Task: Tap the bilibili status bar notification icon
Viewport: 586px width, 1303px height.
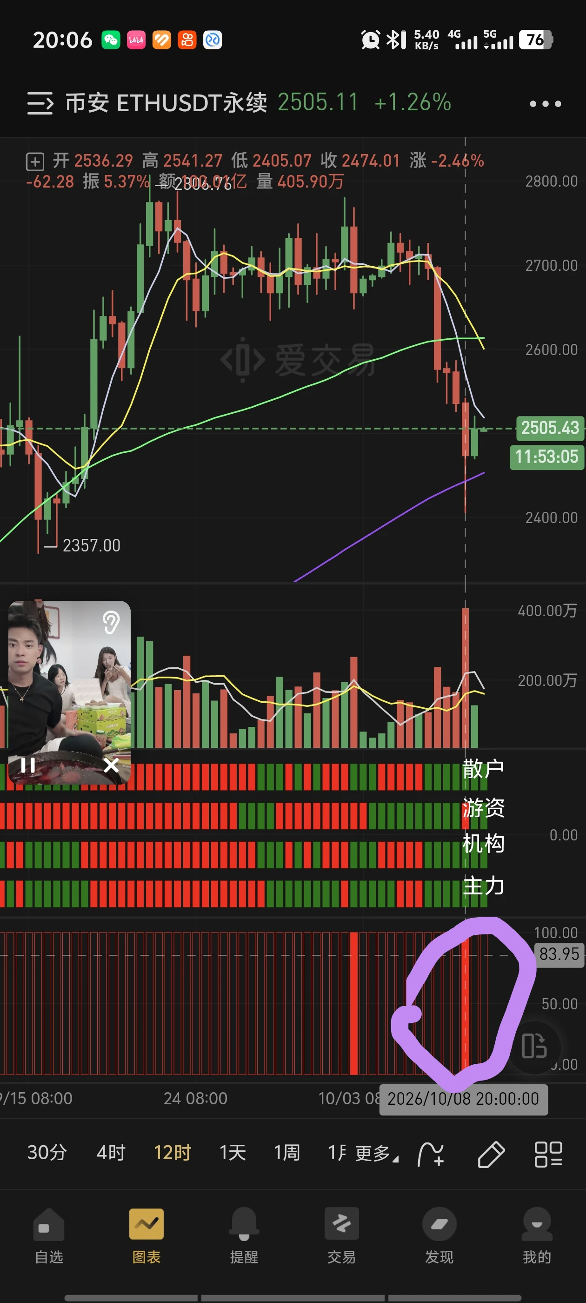Action: coord(136,40)
